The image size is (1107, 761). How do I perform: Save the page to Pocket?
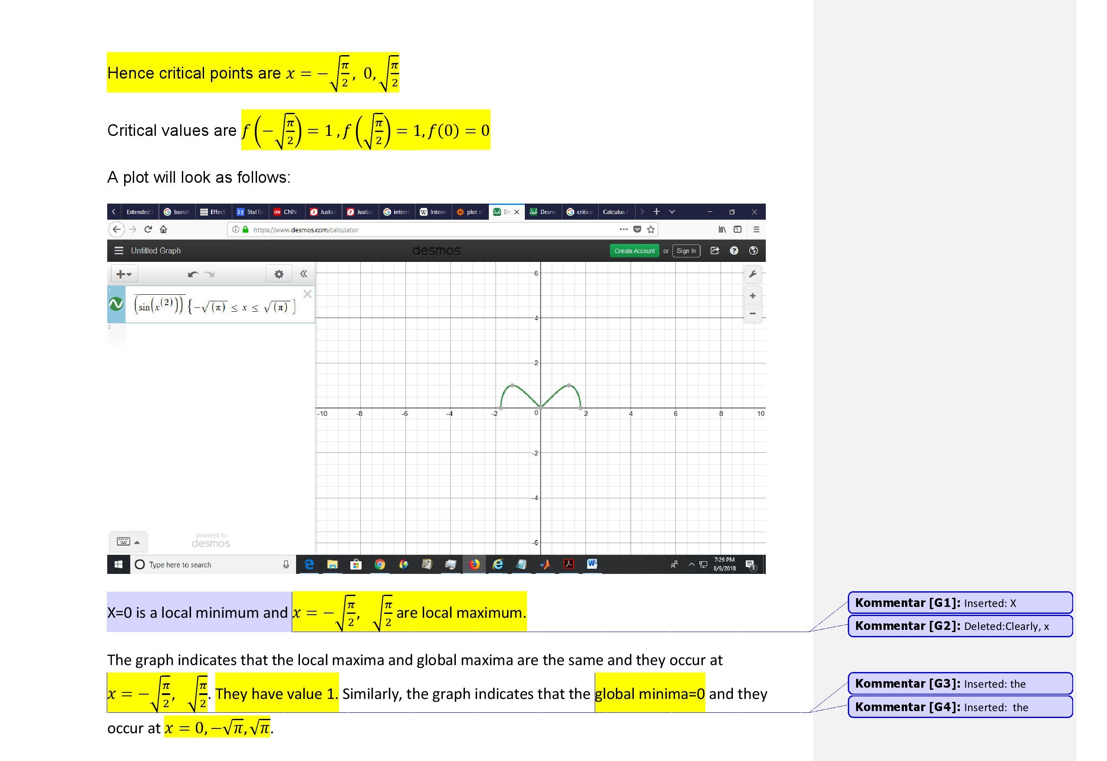pos(637,229)
